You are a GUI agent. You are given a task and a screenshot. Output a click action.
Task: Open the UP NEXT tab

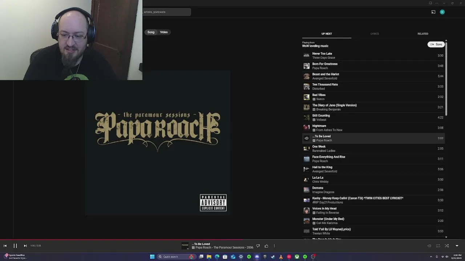tap(327, 34)
